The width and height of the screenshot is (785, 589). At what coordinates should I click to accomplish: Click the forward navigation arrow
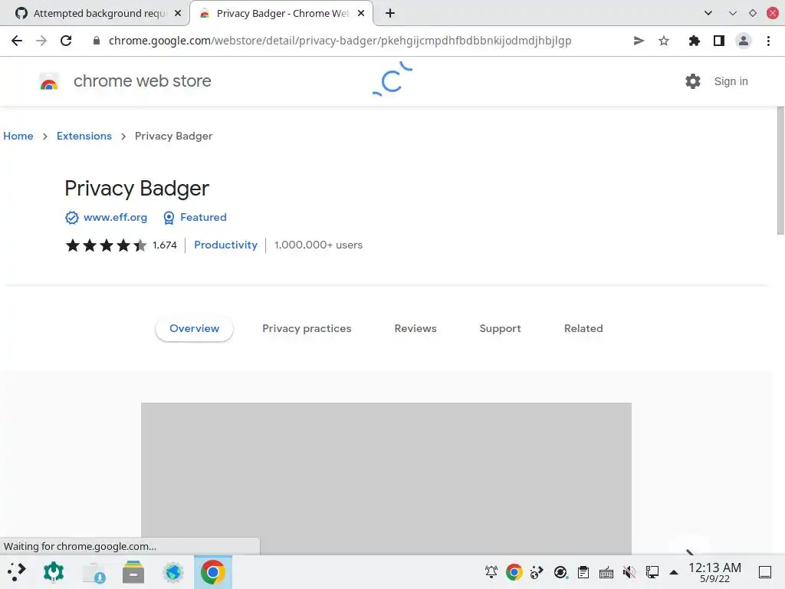point(41,41)
